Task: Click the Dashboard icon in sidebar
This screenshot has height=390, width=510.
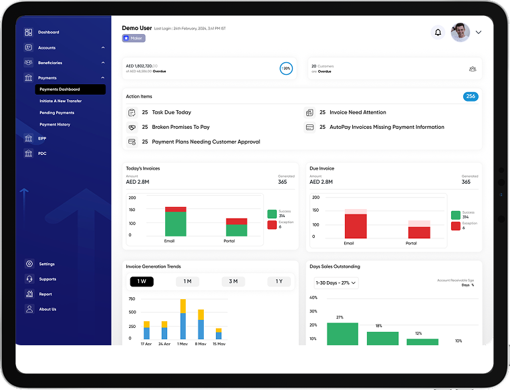Action: tap(28, 32)
